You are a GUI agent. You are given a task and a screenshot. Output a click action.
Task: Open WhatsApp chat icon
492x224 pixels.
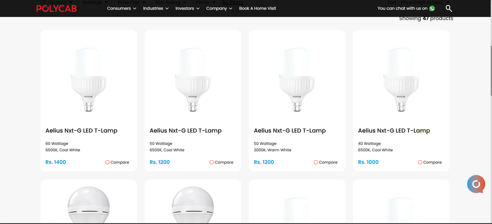432,9
